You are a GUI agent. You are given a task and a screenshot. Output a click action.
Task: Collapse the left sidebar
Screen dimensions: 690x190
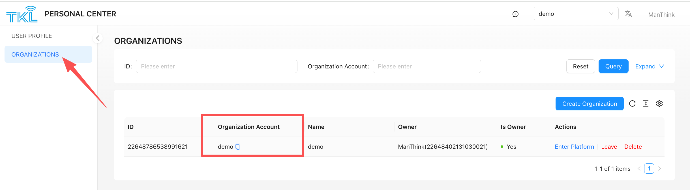98,38
